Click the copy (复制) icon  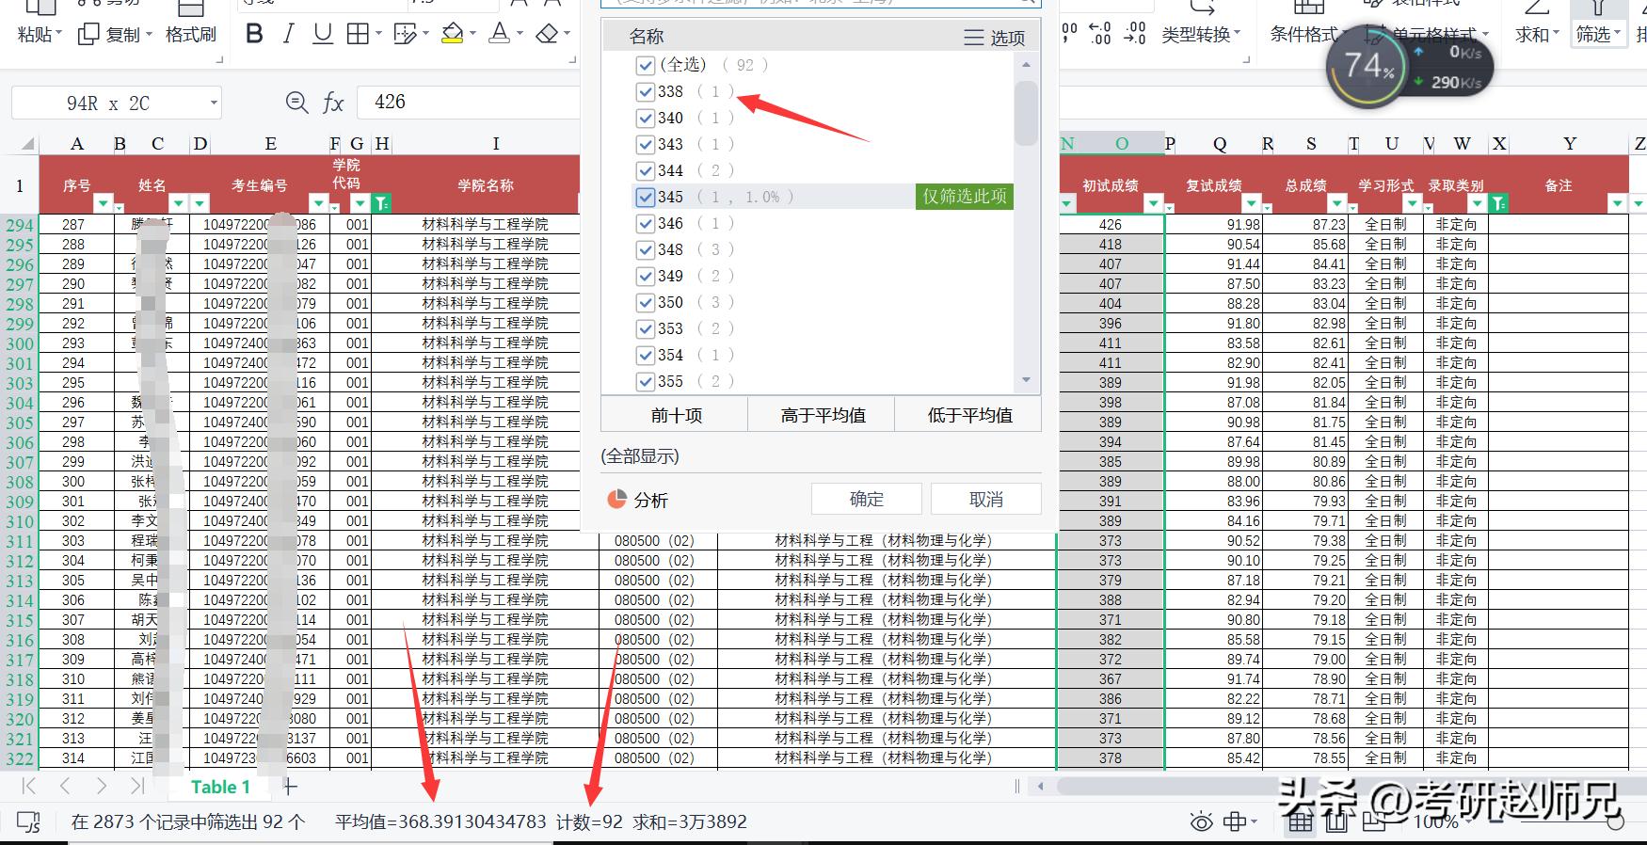tap(88, 35)
